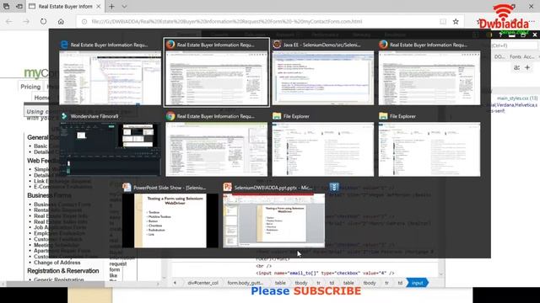
Task: Click the untitled app icon after SeleniumDWBIADDA.pptx
Action: (334, 187)
